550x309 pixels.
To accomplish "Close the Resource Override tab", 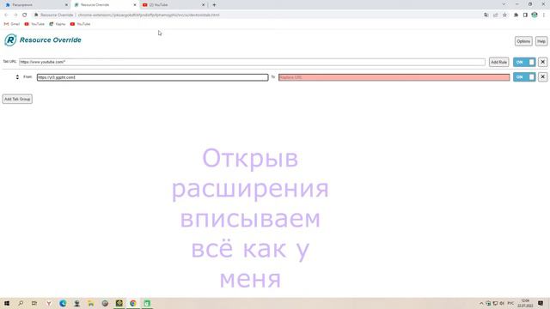I will [x=135, y=5].
